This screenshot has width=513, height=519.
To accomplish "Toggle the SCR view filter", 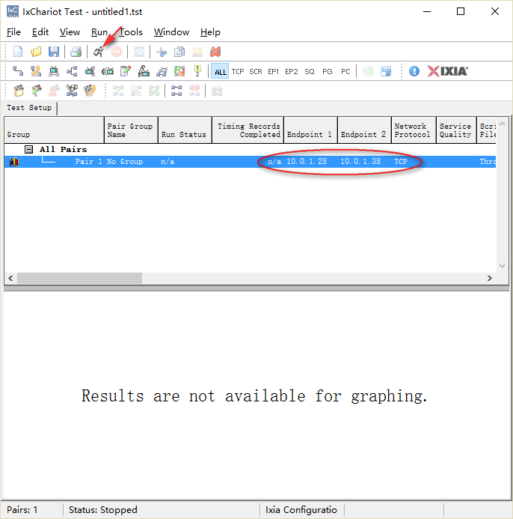I will pos(256,71).
